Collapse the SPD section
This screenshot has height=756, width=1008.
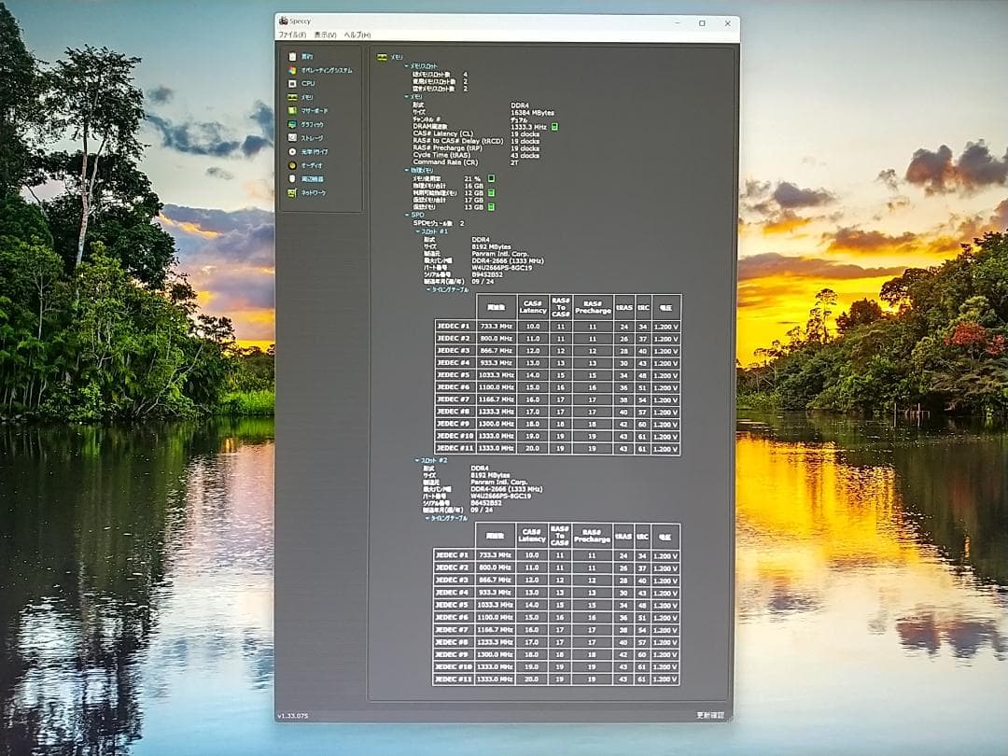[406, 215]
